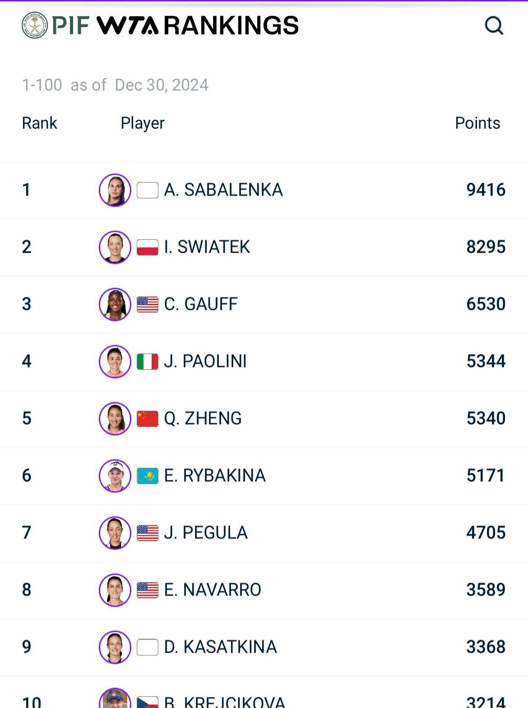528x708 pixels.
Task: Tap the Rank column header
Action: pos(40,123)
